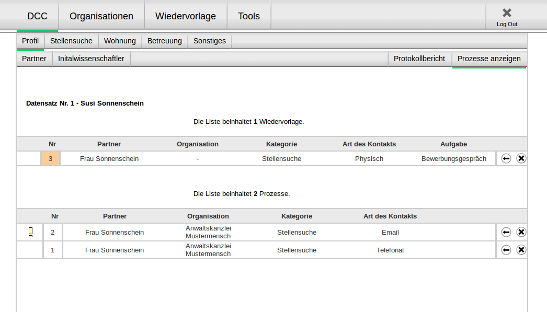Image resolution: width=547 pixels, height=312 pixels.
Task: Click the Partner sub-tab
Action: (x=34, y=59)
